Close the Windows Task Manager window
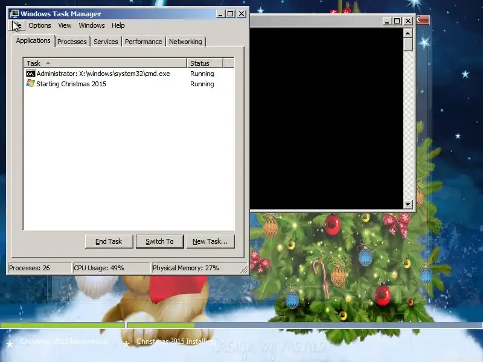 (x=241, y=14)
